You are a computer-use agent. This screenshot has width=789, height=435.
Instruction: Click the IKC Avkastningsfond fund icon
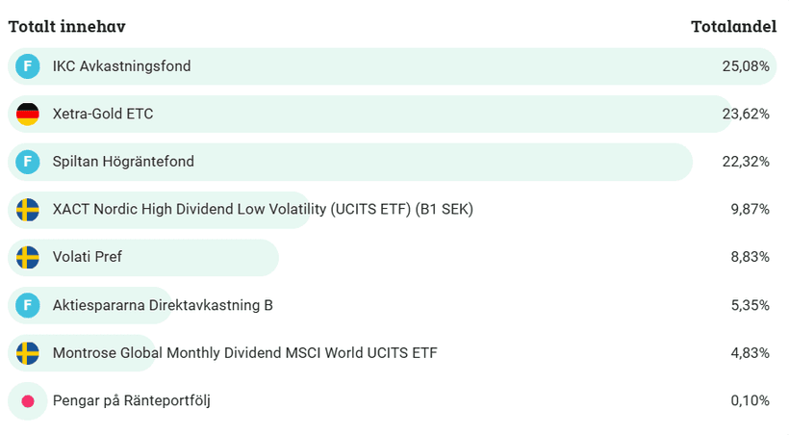[28, 66]
